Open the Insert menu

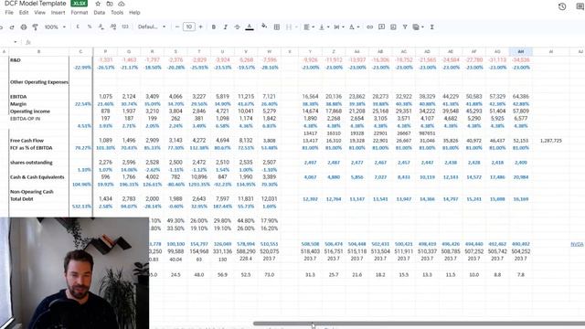(x=58, y=13)
